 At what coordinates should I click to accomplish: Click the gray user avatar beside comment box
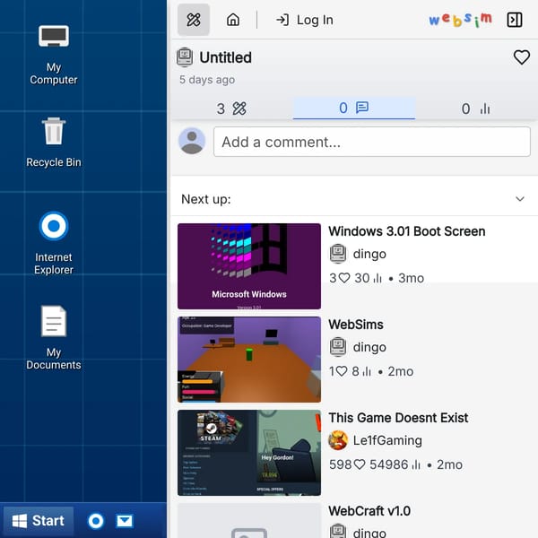[192, 141]
